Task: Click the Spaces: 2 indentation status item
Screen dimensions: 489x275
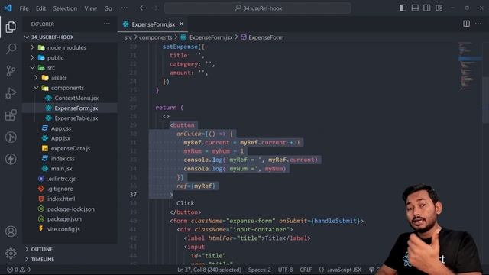Action: pyautogui.click(x=260, y=270)
